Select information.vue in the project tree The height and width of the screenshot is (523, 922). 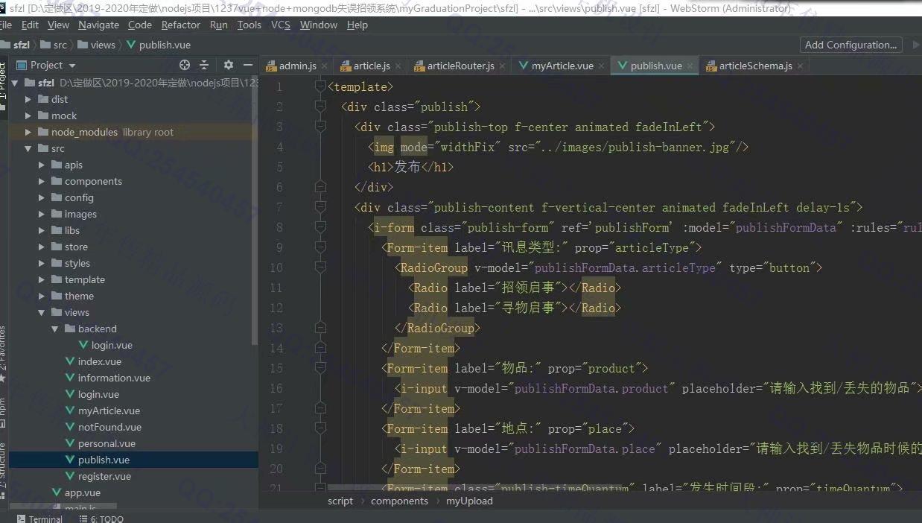(113, 378)
